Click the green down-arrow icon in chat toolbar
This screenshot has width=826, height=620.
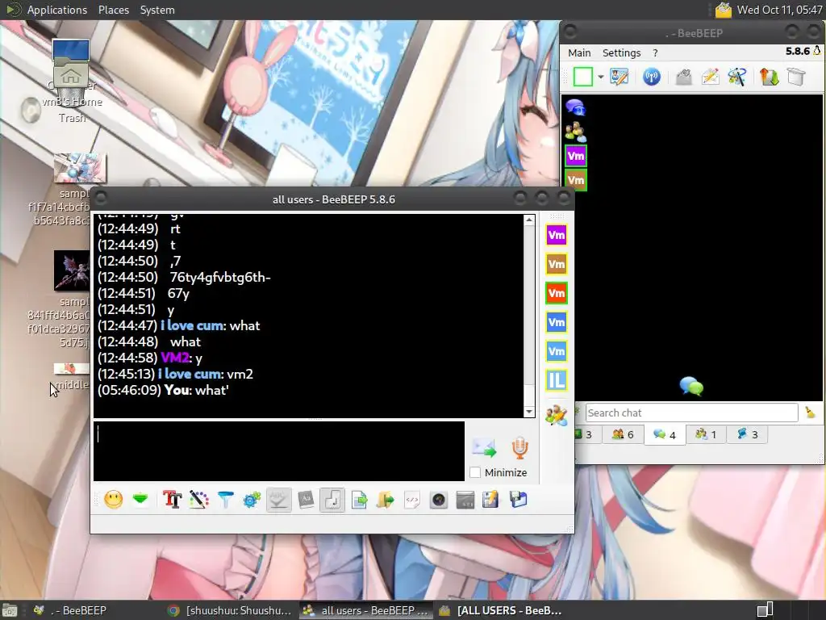click(x=140, y=499)
